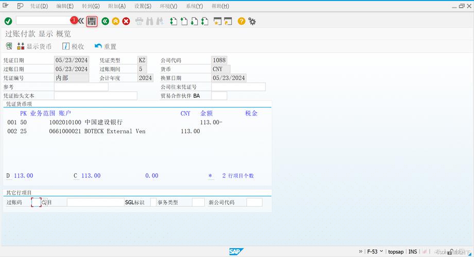The height and width of the screenshot is (257, 474).
Task: Click account number 0661000021
Action: (x=65, y=131)
